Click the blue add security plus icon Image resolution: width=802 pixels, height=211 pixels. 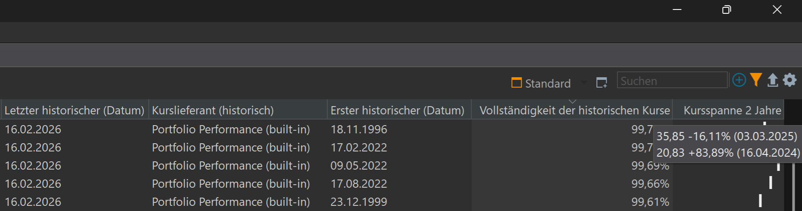(739, 80)
